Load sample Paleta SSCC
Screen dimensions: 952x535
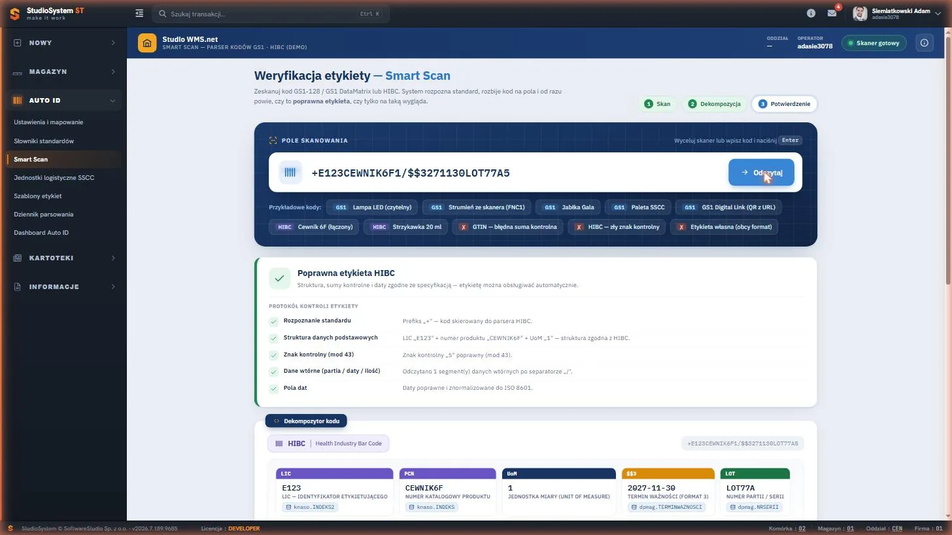[x=638, y=207]
